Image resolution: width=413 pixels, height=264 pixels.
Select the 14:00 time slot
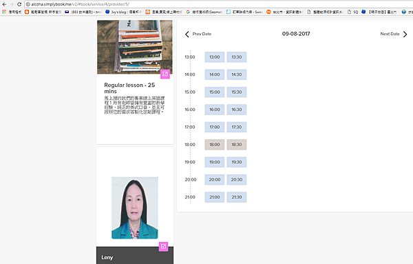(215, 74)
